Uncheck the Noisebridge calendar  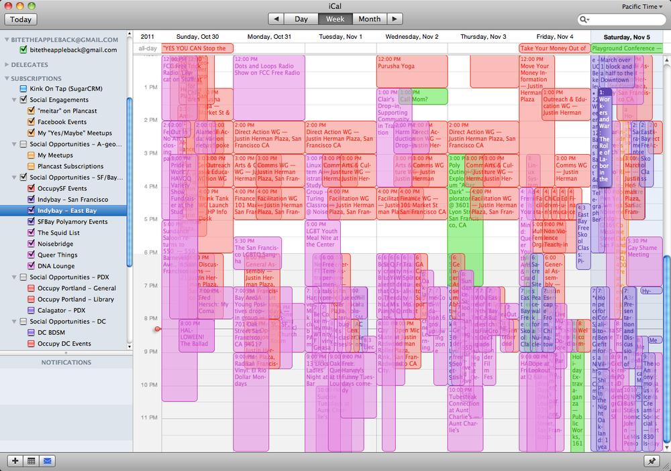pos(31,244)
